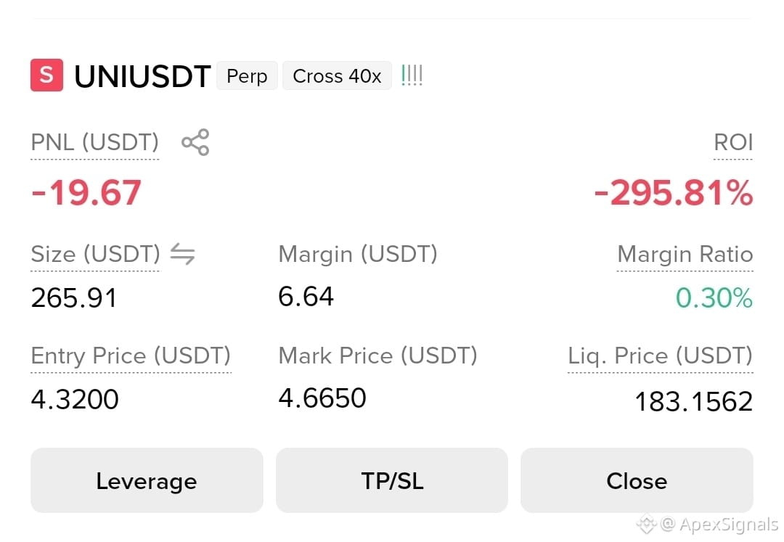Click the Entry Price (USDT) label
This screenshot has height=542, width=784.
coord(131,356)
